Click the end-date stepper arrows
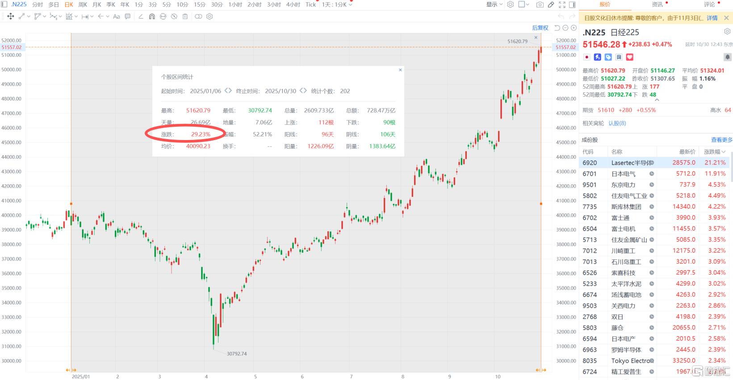 tap(303, 91)
